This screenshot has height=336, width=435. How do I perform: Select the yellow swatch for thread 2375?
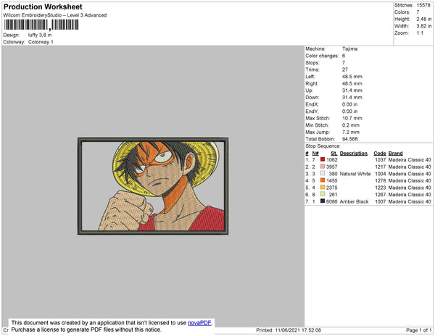click(x=323, y=188)
